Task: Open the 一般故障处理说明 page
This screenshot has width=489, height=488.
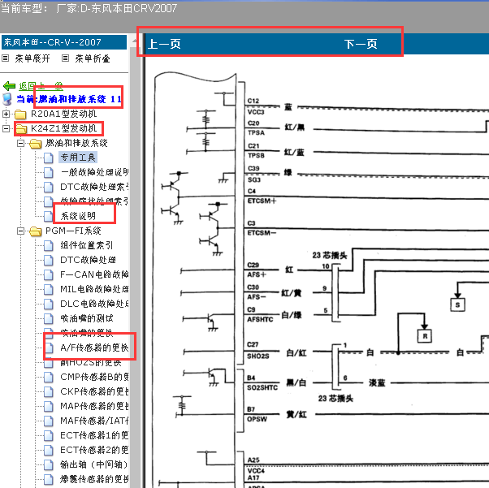Action: click(x=94, y=172)
